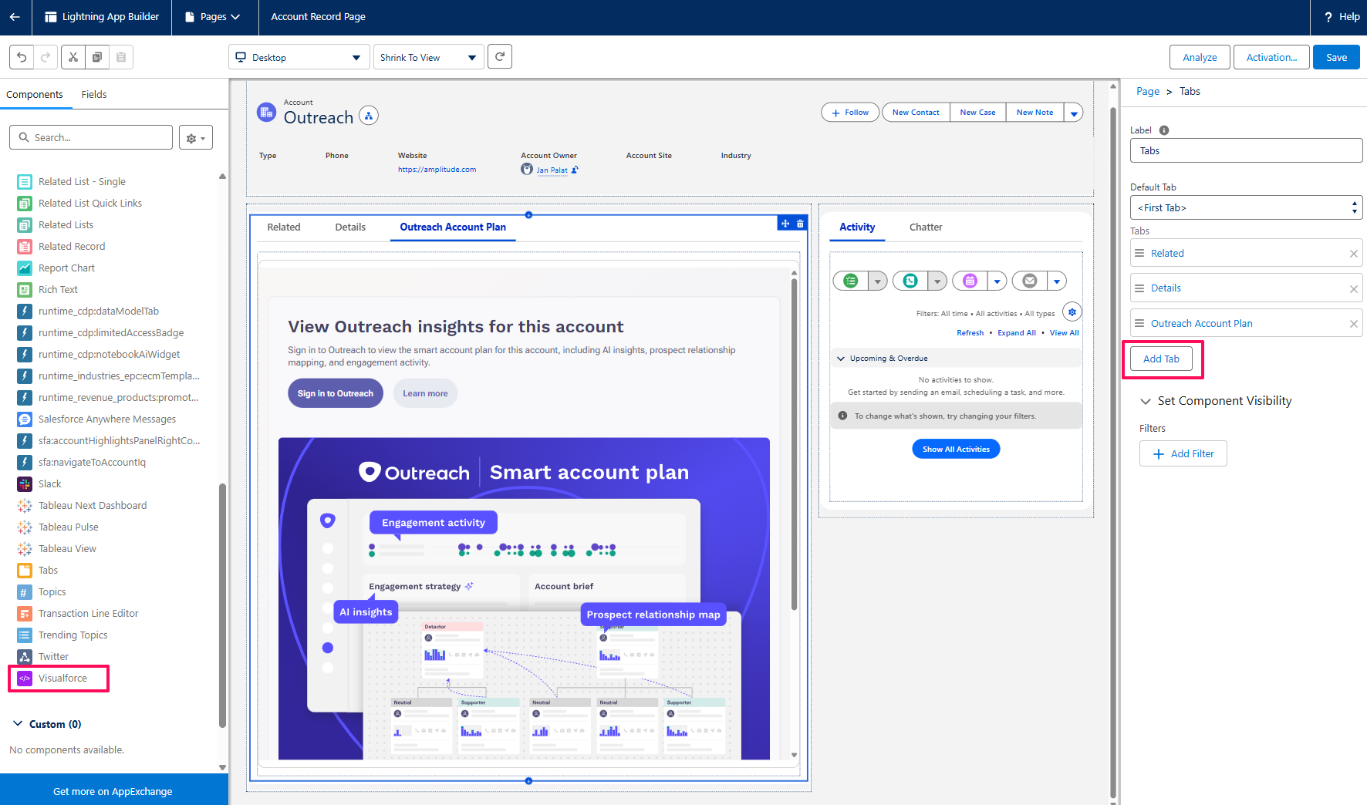Screen dimensions: 1367x805
Task: Click the drag handle on Outreach Account Plan row
Action: [1139, 323]
